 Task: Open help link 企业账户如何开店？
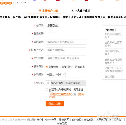tap(113, 53)
